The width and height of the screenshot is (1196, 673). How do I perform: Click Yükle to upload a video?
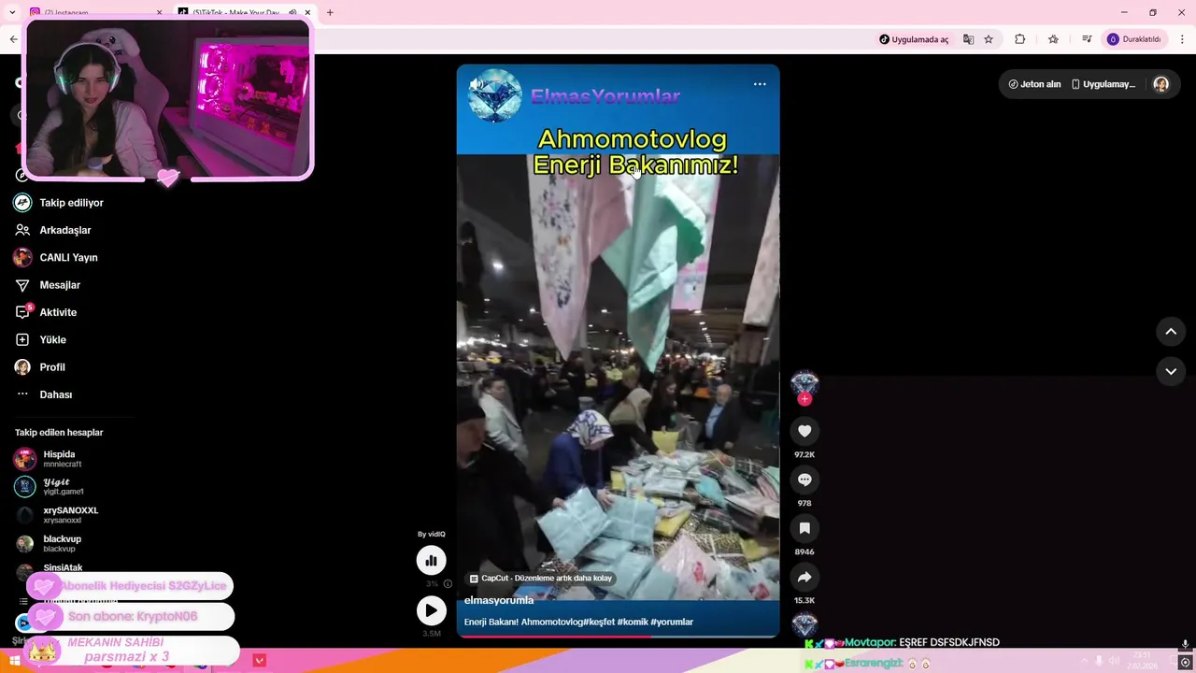click(x=40, y=339)
